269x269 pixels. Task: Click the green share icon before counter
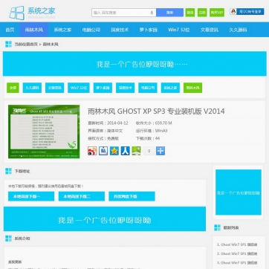pos(136,151)
